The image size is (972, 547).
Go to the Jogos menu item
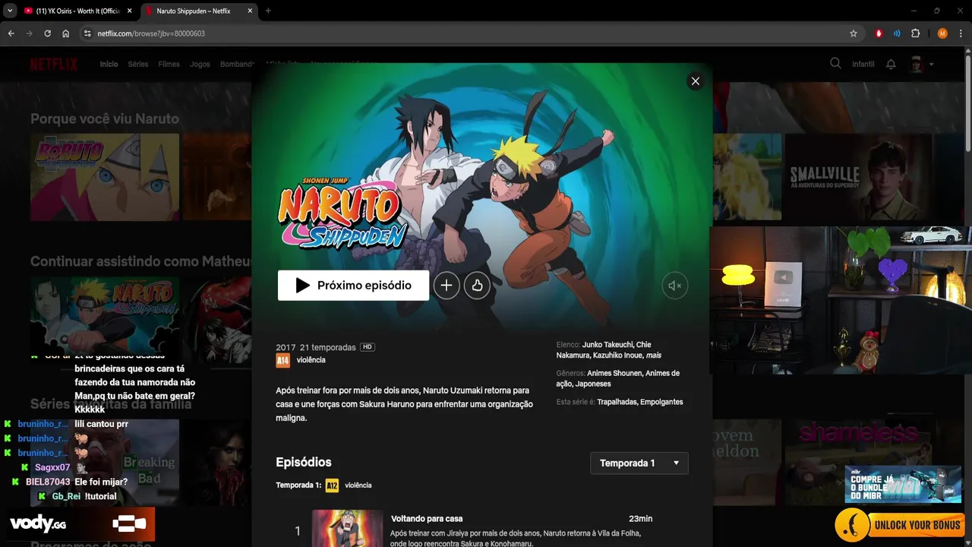coord(200,65)
